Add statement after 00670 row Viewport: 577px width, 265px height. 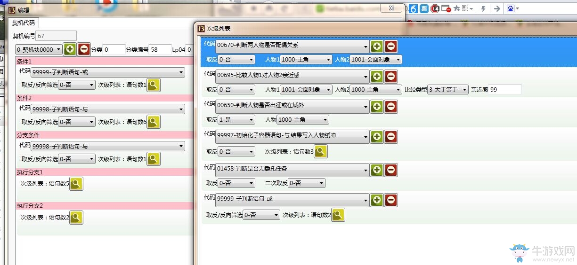(377, 46)
